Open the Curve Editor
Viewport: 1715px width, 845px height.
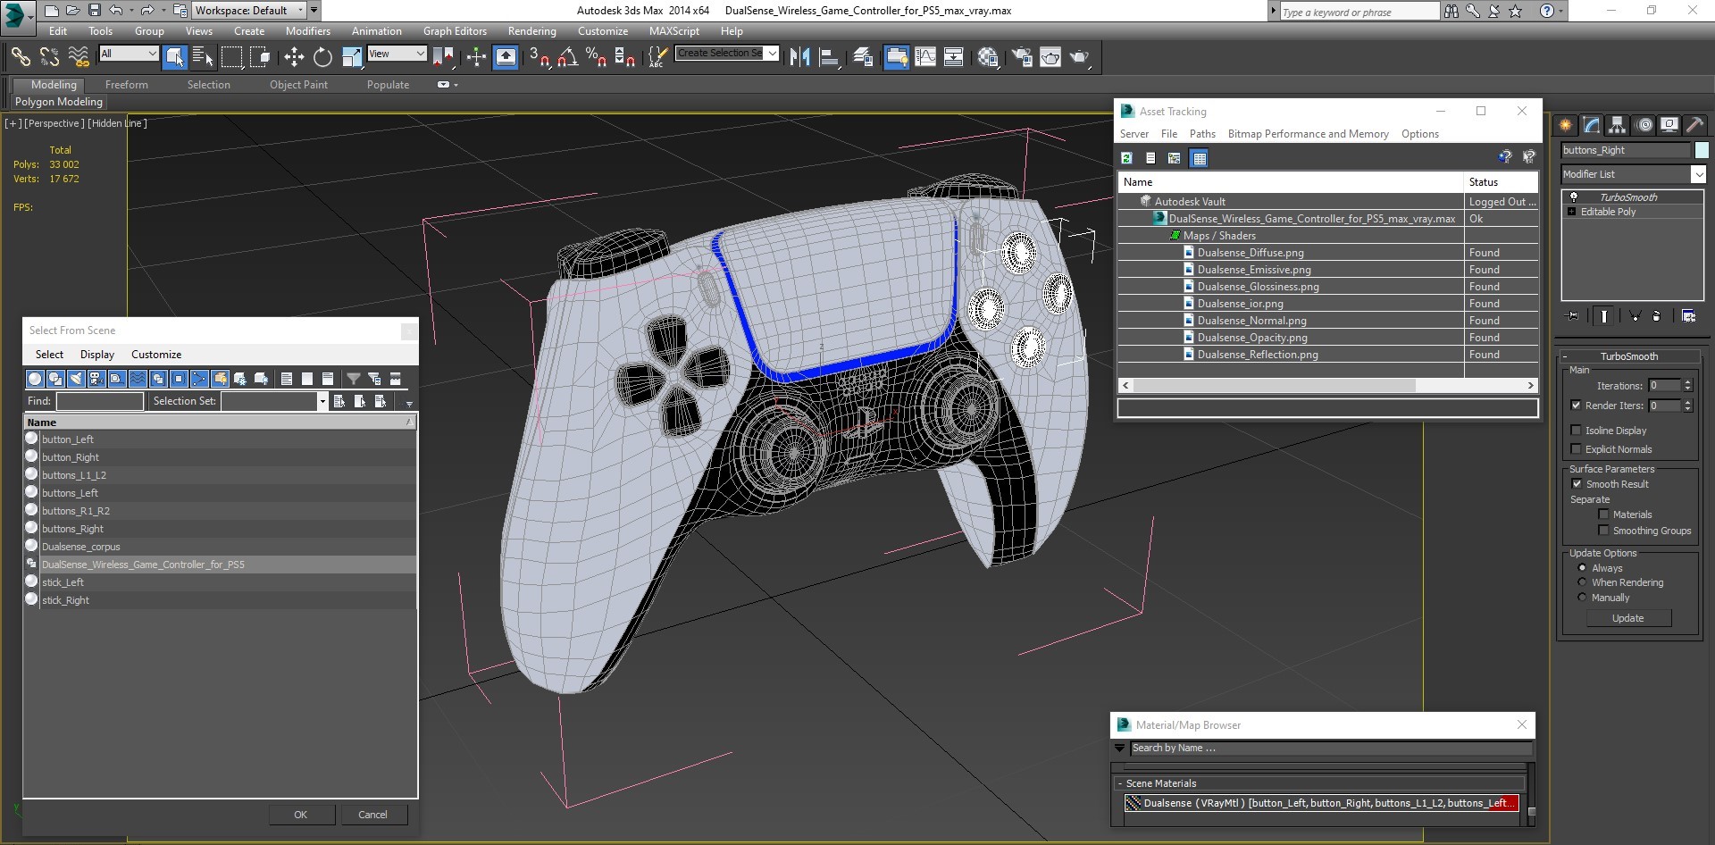925,57
